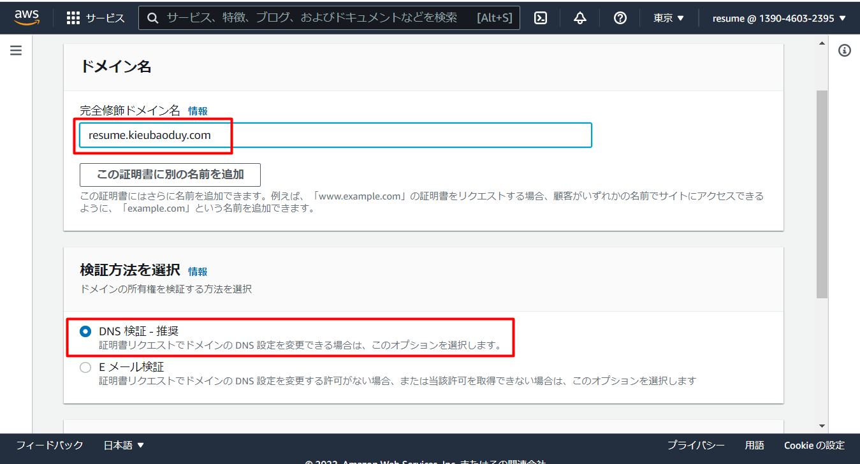Click フィードバック in the footer
This screenshot has width=860, height=464.
(50, 445)
